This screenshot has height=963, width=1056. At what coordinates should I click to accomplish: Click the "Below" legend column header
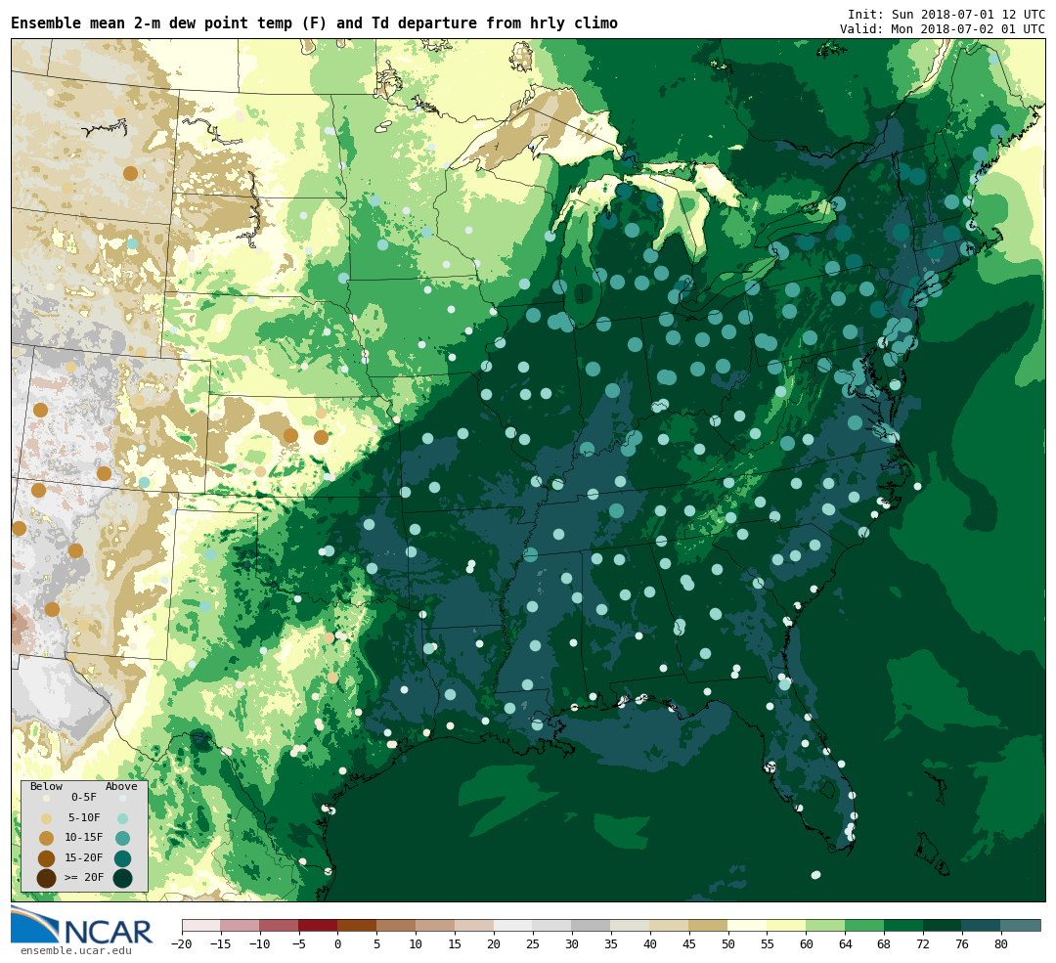(x=46, y=786)
